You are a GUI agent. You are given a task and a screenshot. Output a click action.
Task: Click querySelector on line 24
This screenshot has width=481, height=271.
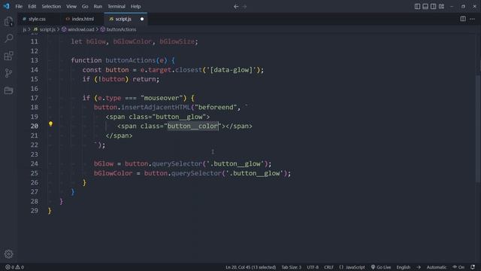pyautogui.click(x=177, y=164)
